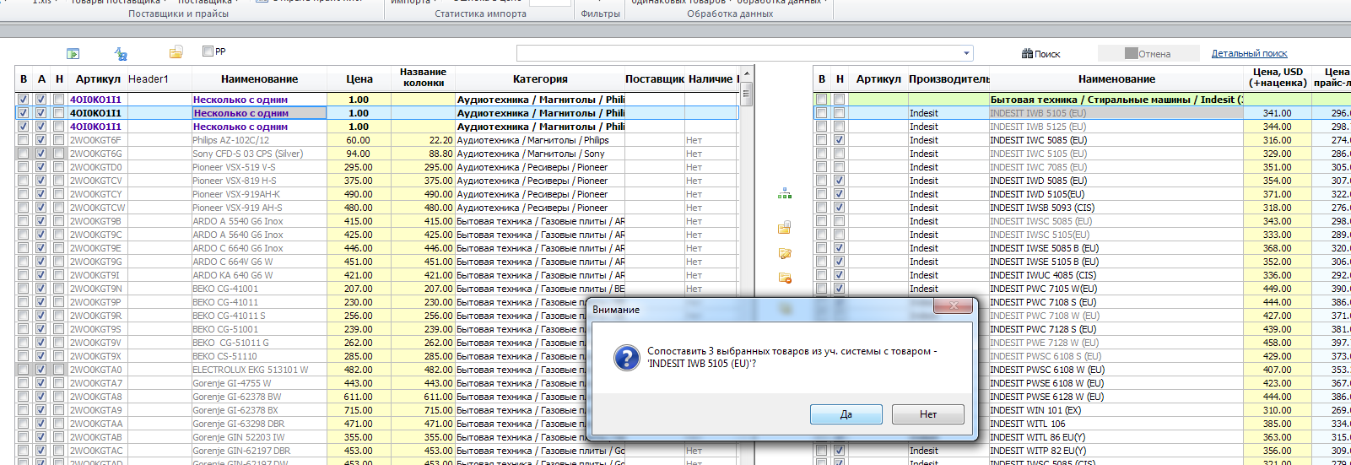1351x465 pixels.
Task: Select the highlighted Несколько с одним cell
Action: click(x=259, y=113)
